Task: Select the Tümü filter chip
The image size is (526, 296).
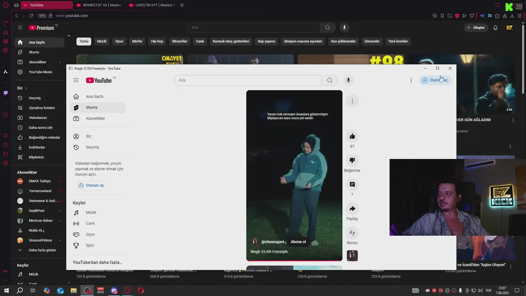Action: pyautogui.click(x=84, y=41)
